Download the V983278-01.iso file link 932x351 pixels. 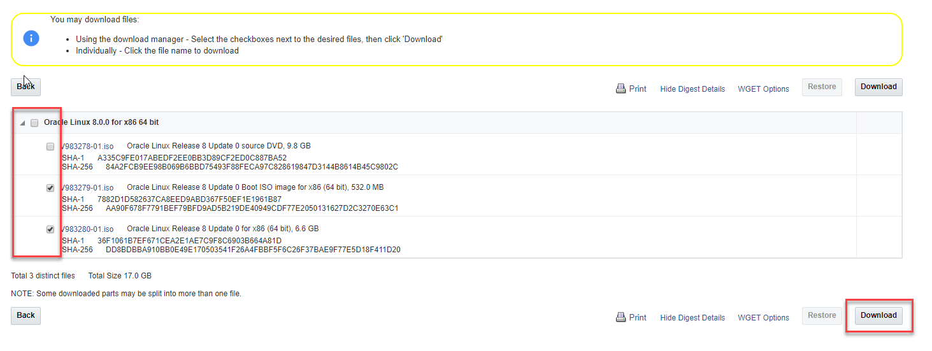click(x=87, y=147)
